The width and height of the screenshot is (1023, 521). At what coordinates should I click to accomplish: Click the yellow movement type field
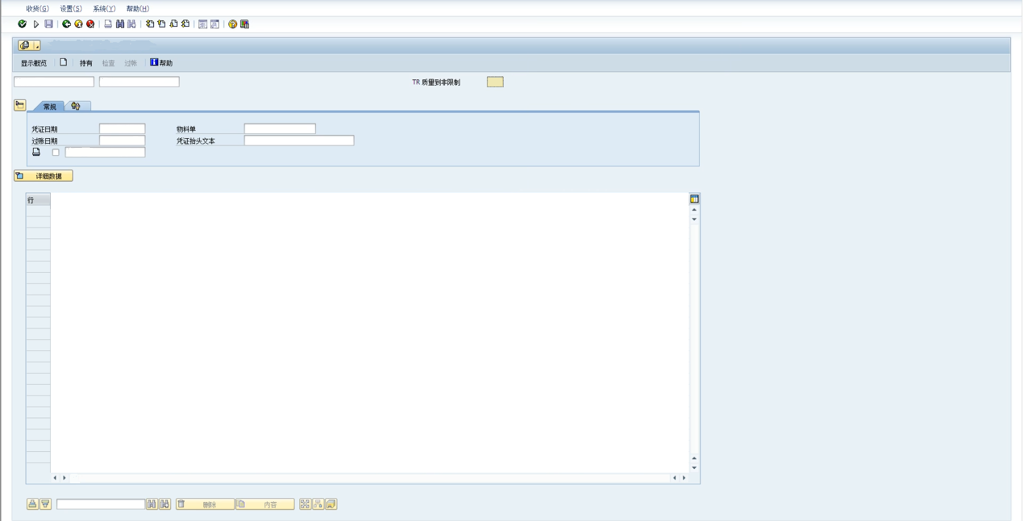click(495, 82)
